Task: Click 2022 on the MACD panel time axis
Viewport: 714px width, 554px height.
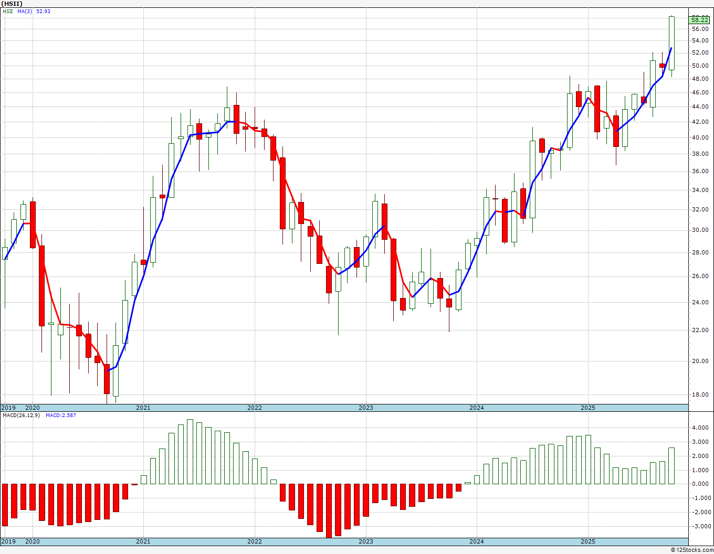Action: tap(254, 541)
